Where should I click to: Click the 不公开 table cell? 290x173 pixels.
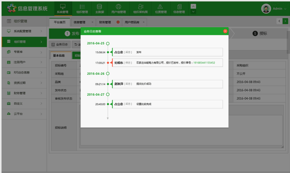click(259, 74)
